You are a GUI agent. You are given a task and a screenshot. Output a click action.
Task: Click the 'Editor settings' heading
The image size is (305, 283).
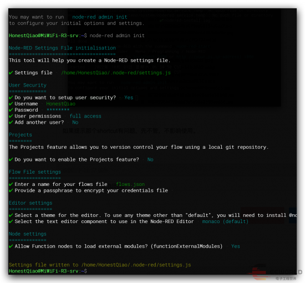[30, 203]
